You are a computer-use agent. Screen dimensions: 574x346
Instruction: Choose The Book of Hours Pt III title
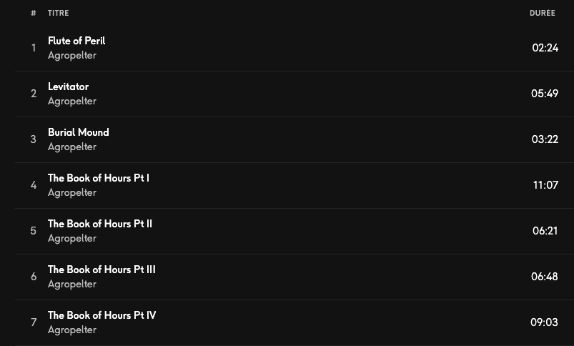[102, 270]
